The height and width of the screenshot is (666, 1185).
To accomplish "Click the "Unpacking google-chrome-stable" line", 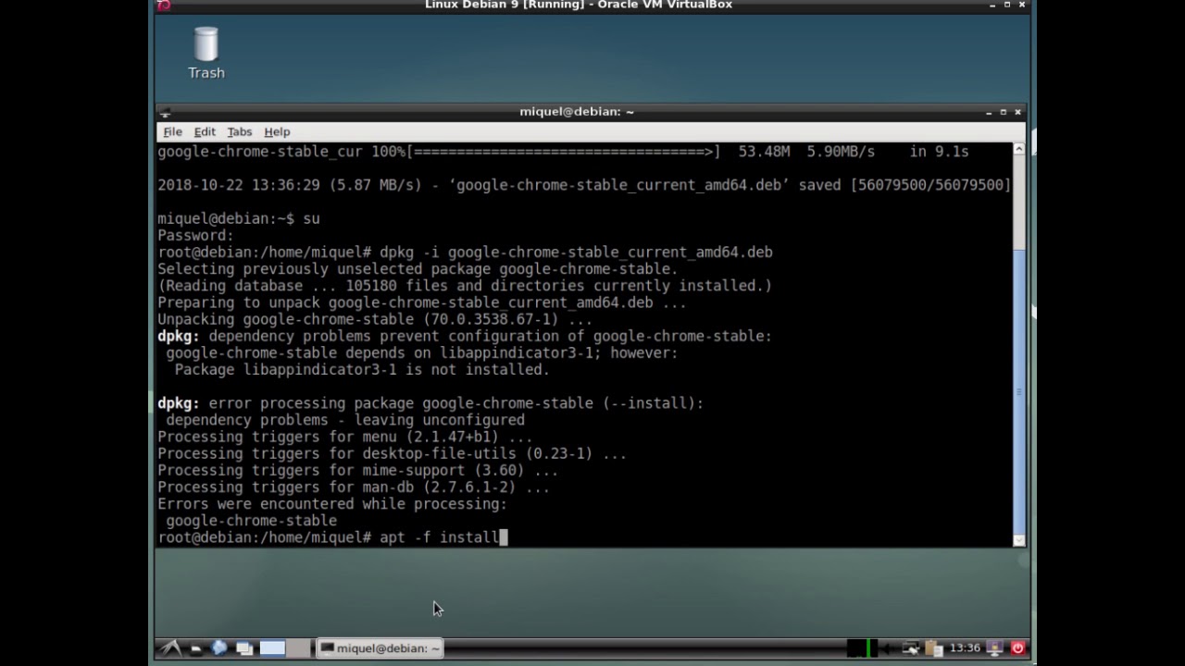I will coord(375,319).
